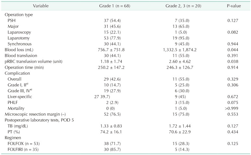Viewport: 251px width, 155px height.
Task: Click the Operation time (min) label
Action: point(24,67)
